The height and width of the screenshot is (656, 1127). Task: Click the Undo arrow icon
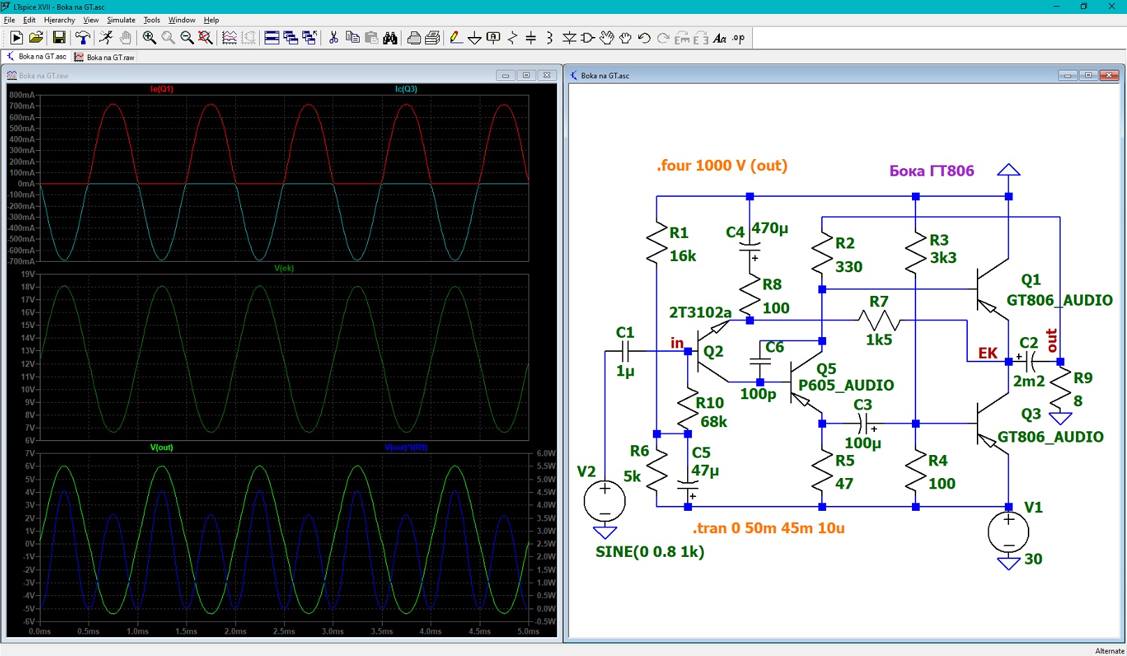coord(644,38)
